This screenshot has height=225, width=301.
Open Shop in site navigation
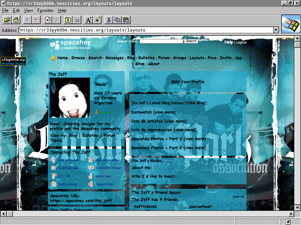click(x=140, y=64)
